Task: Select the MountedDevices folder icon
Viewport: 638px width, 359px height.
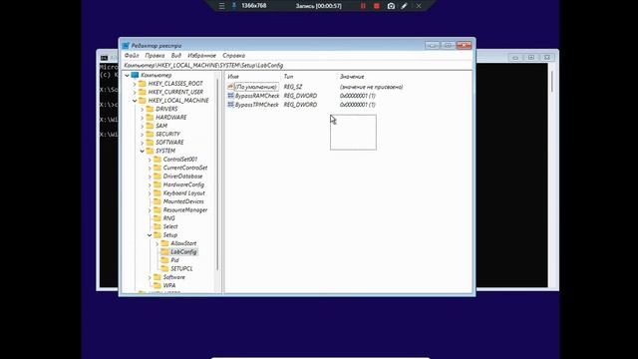Action: [158, 201]
